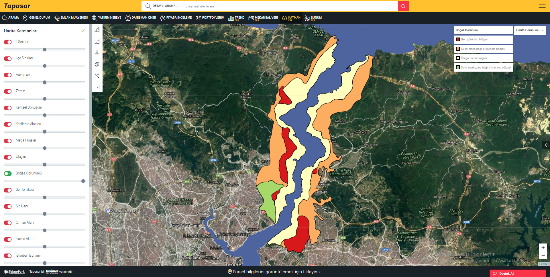Screen dimensions: 550x277
Task: Open TREND pro menu item
Action: (x=236, y=18)
